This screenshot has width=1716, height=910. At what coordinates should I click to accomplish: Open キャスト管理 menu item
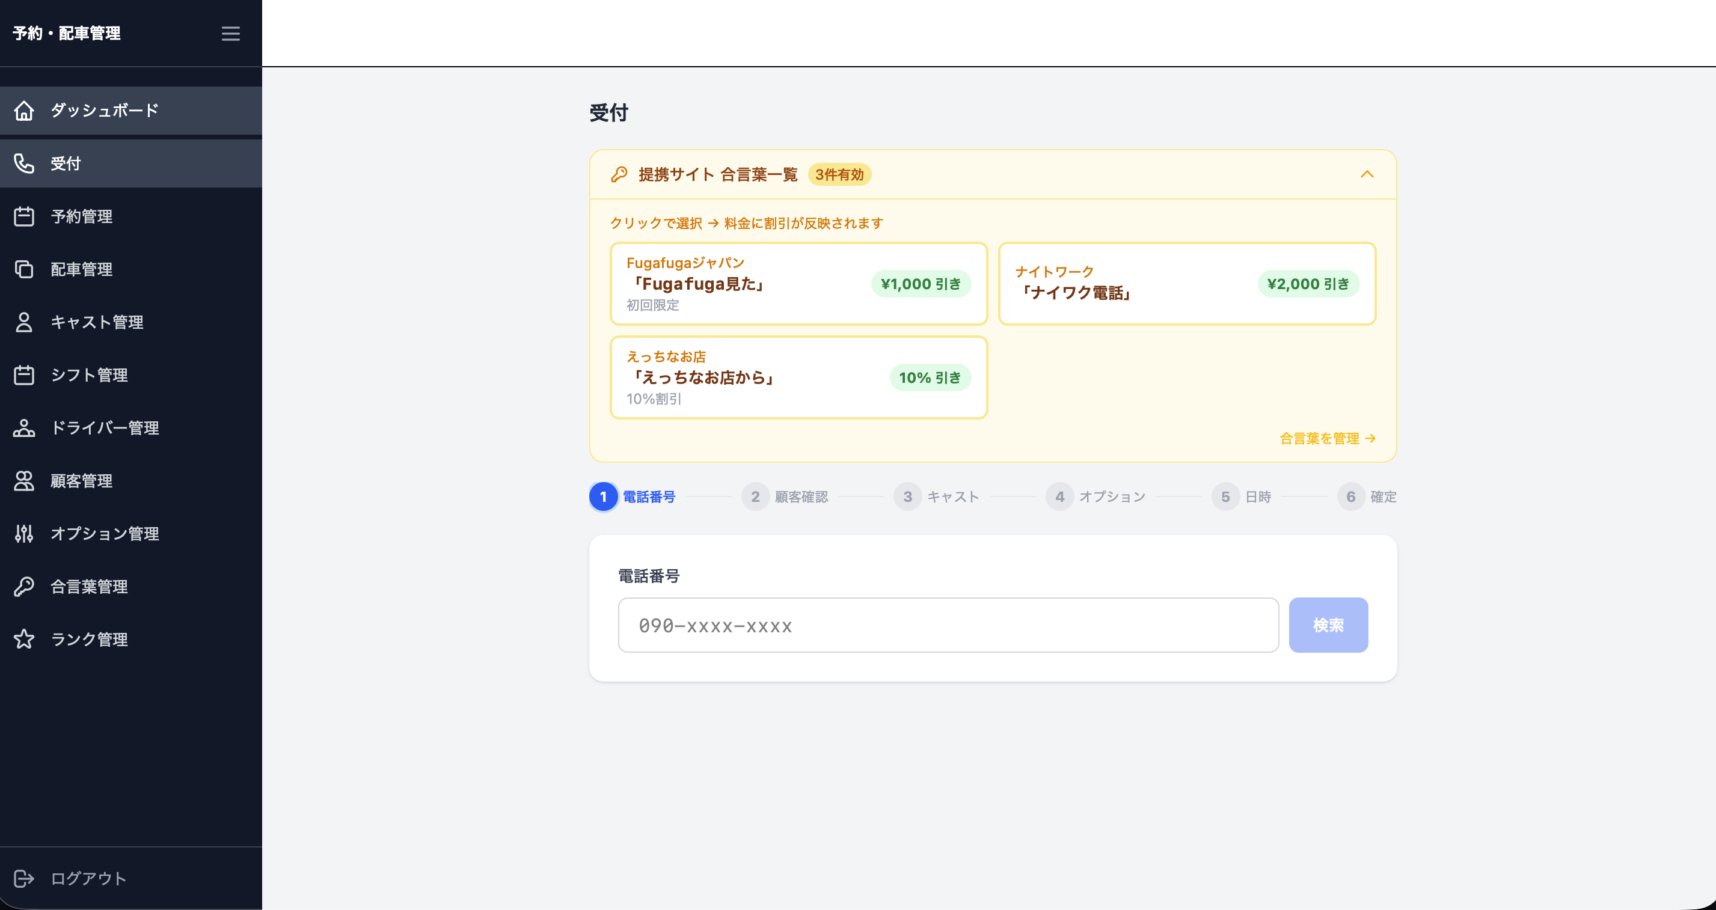point(130,322)
